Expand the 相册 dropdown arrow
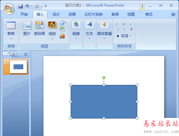The image size is (179, 136). pos(52,39)
